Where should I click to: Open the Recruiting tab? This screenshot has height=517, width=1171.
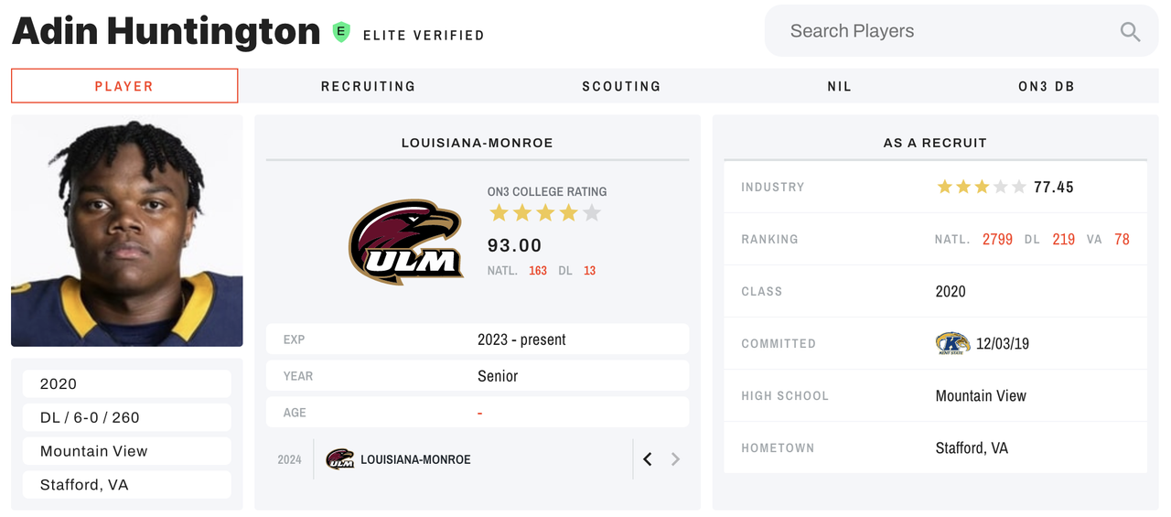pyautogui.click(x=368, y=86)
